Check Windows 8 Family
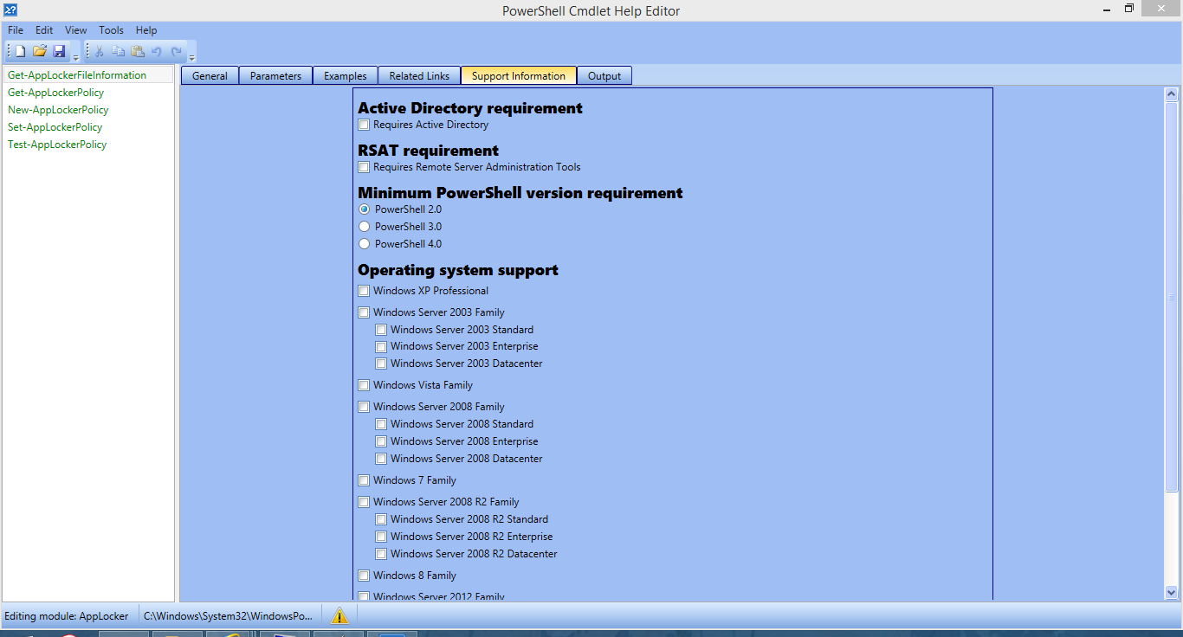Viewport: 1183px width, 637px height. click(364, 576)
